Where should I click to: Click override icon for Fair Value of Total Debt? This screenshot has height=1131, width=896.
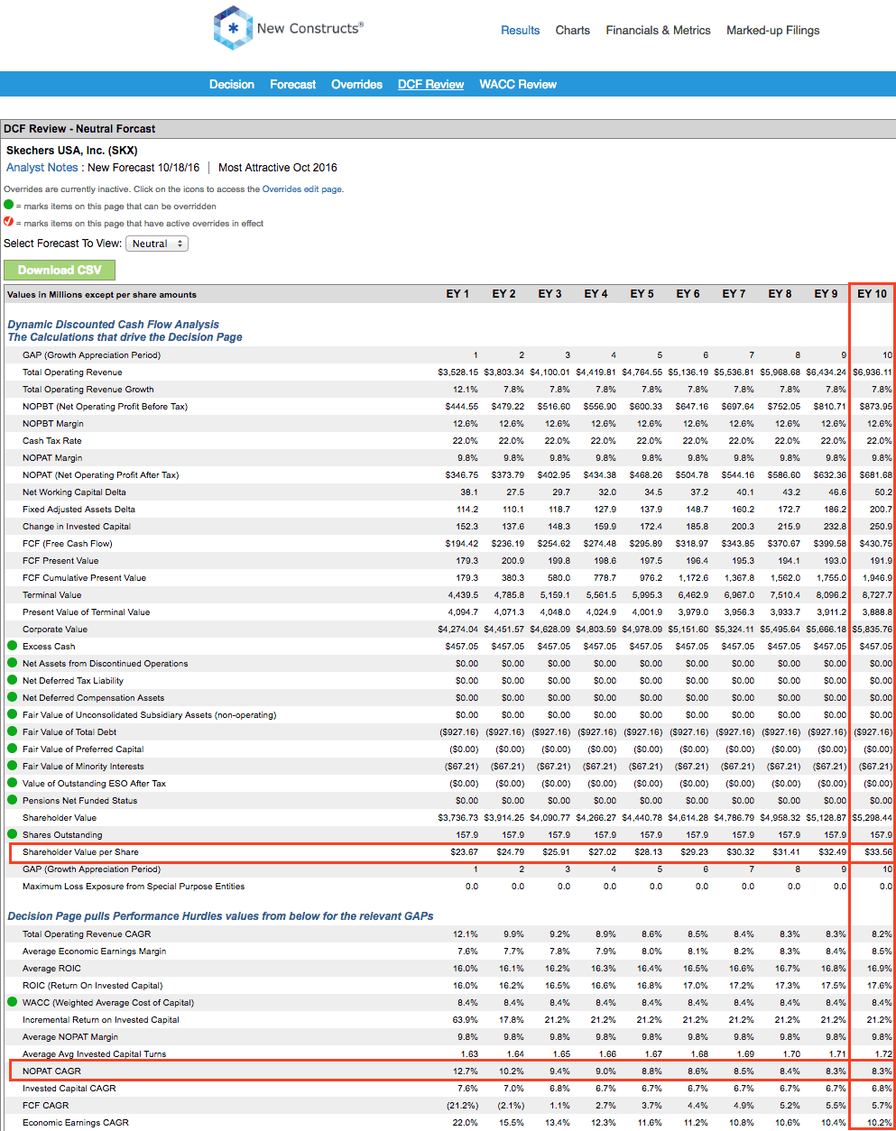point(12,731)
